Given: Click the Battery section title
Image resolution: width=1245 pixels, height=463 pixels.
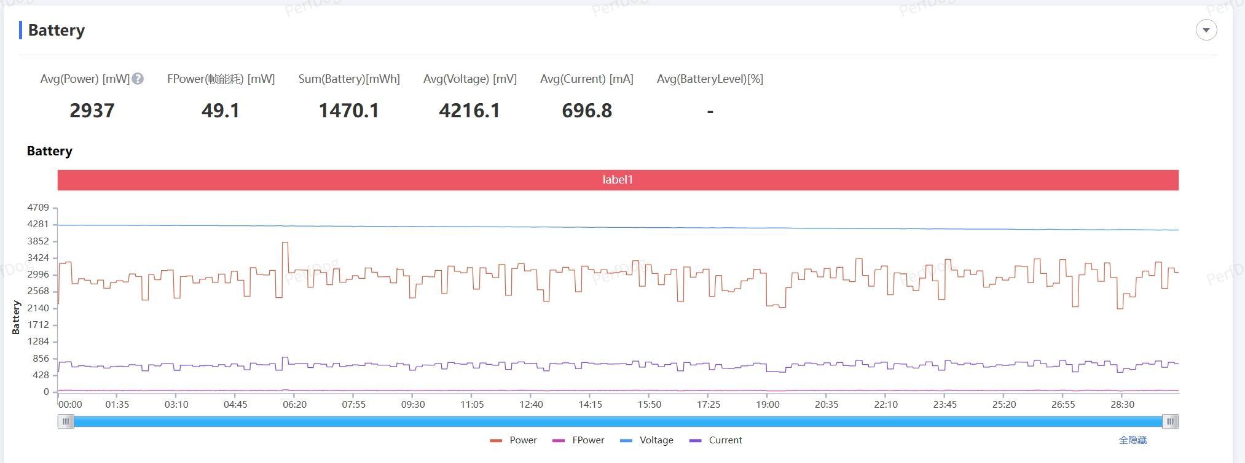Looking at the screenshot, I should coord(57,30).
